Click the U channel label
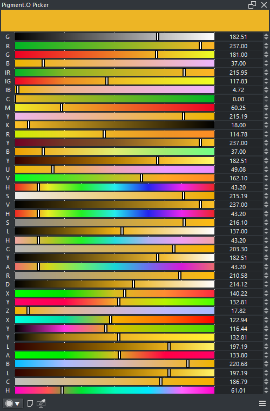Viewport: 270px width, 411px height. point(8,169)
